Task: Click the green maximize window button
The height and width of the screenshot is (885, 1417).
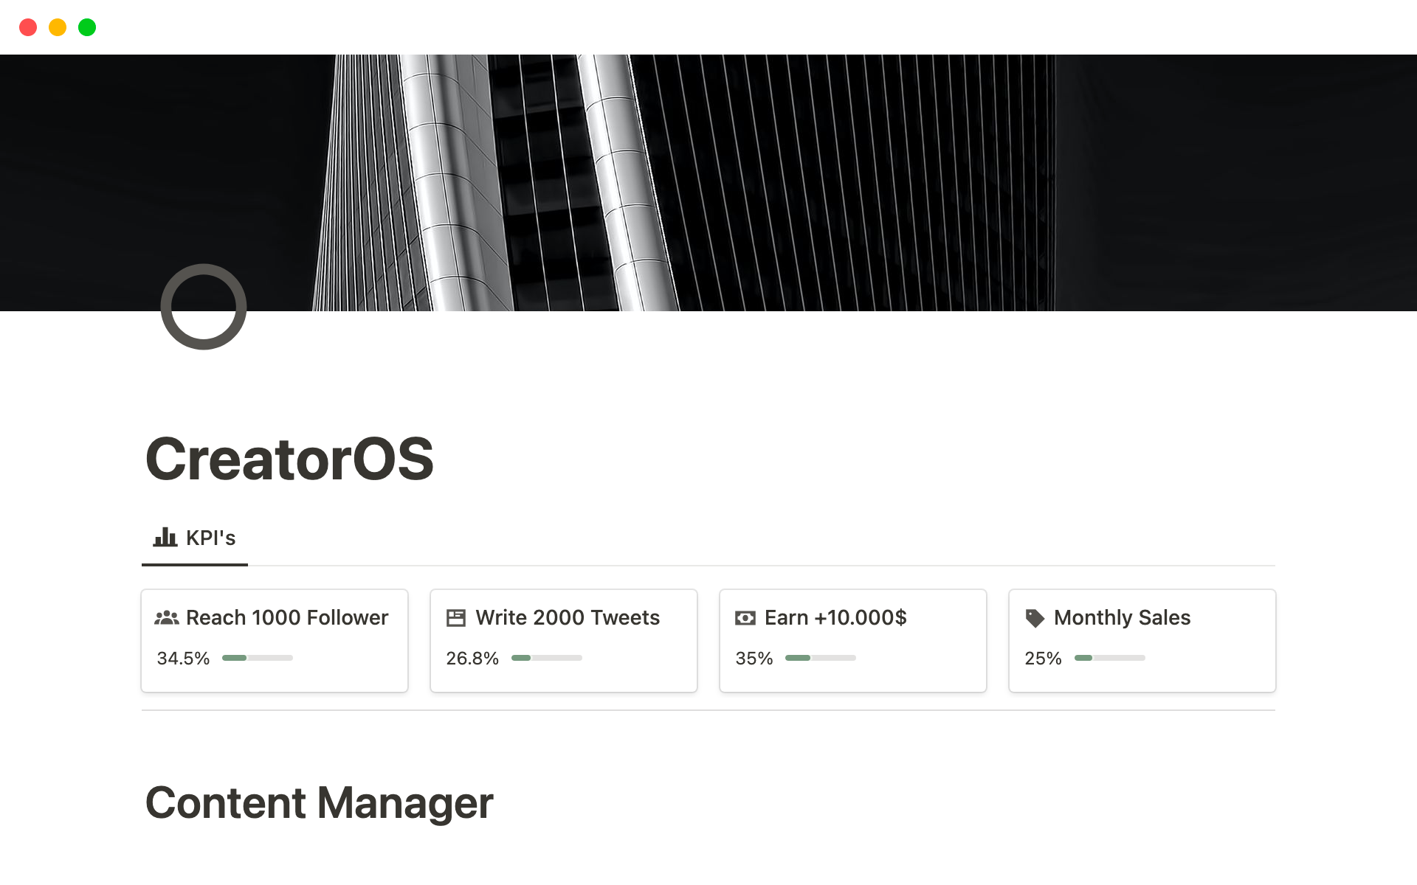Action: 87,27
